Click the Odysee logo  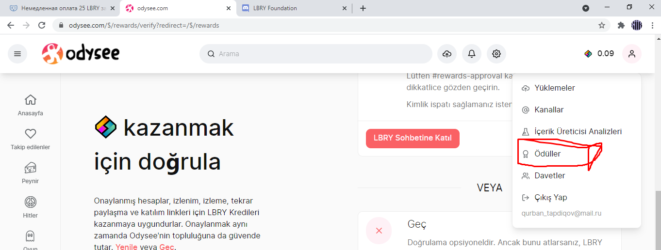click(x=81, y=54)
